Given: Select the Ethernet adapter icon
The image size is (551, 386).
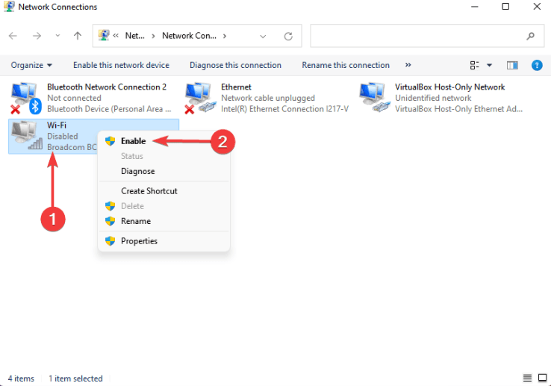Looking at the screenshot, I should (199, 98).
